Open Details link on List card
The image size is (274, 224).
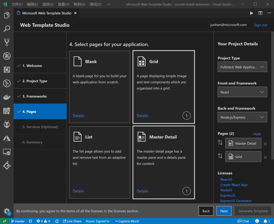[78, 191]
